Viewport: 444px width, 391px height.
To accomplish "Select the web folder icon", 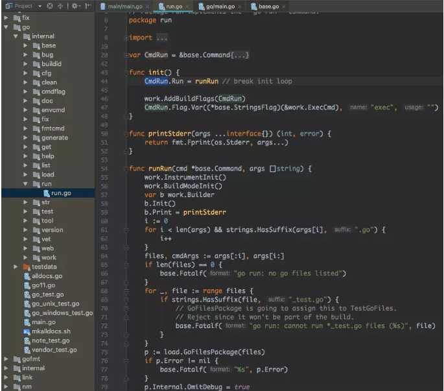I will 36,249.
